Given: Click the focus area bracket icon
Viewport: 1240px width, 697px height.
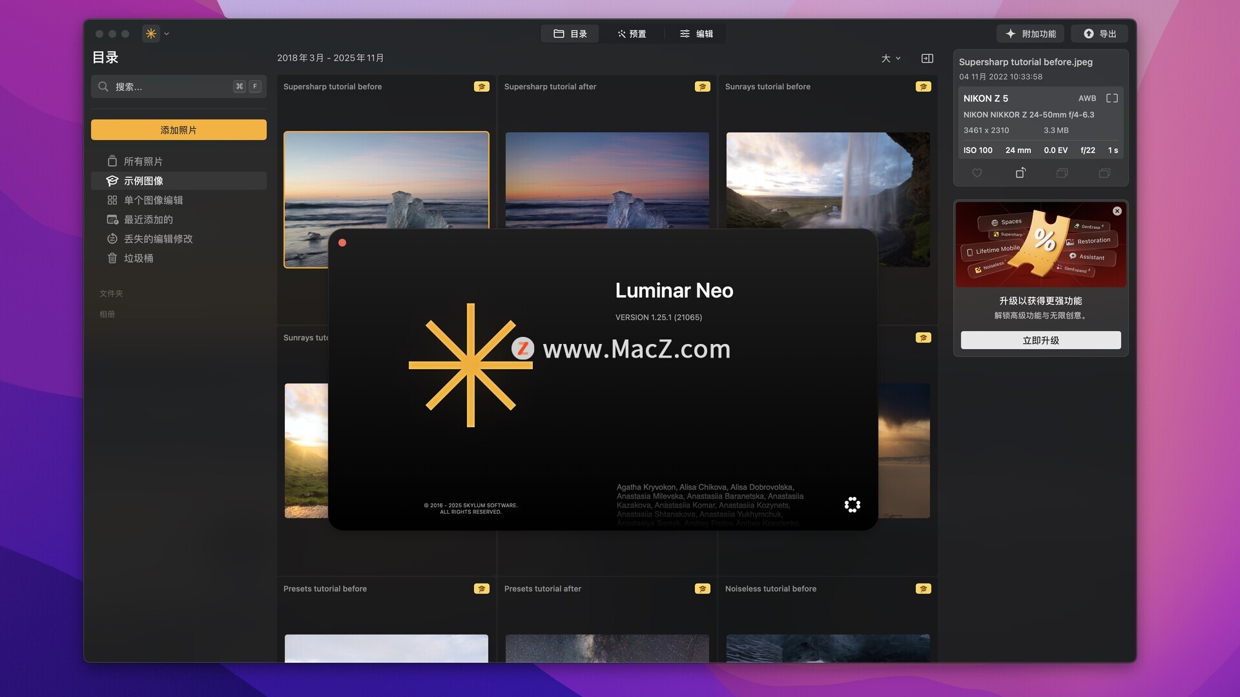Looking at the screenshot, I should pos(1111,98).
